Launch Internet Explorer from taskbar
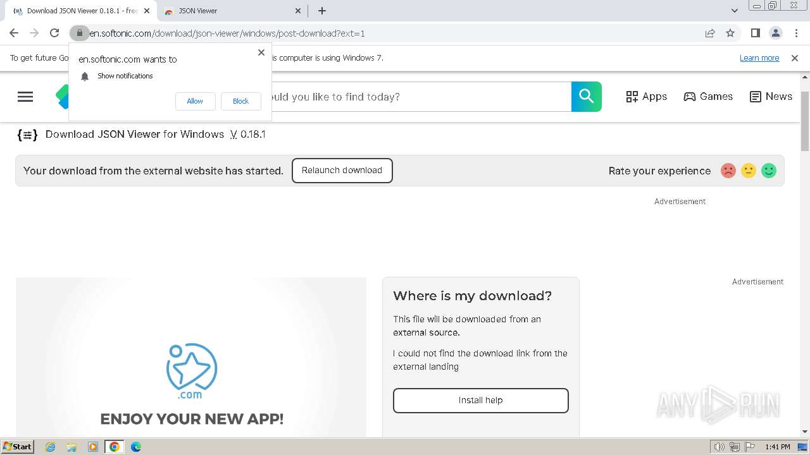This screenshot has width=810, height=455. pyautogui.click(x=51, y=447)
